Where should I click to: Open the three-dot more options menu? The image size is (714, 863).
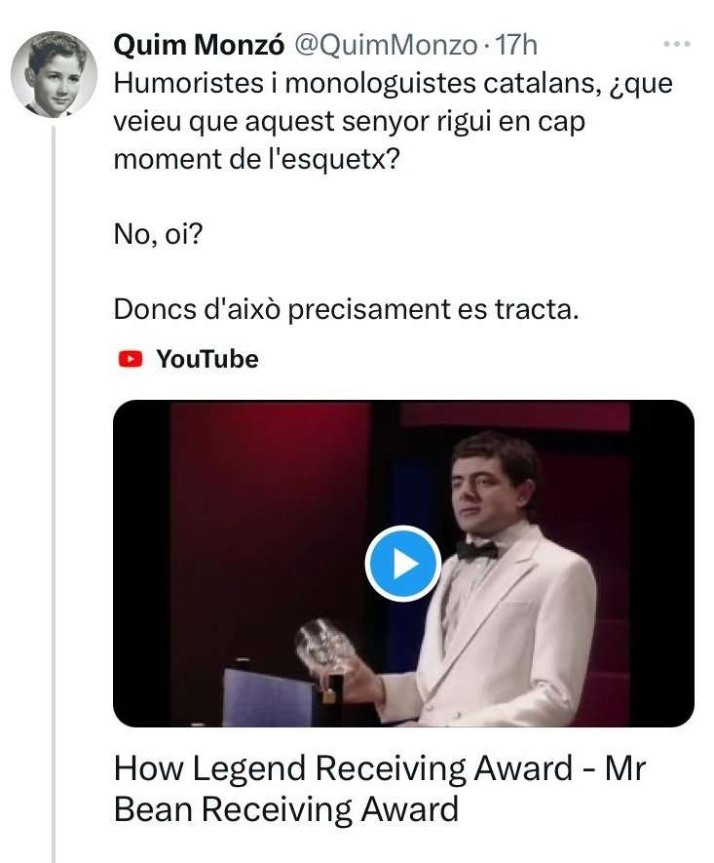coord(676,44)
